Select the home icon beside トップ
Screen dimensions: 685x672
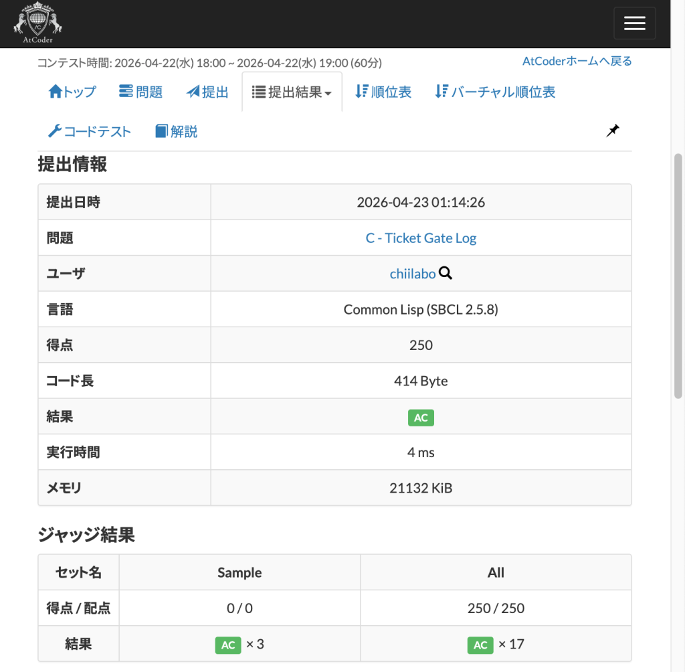click(56, 92)
